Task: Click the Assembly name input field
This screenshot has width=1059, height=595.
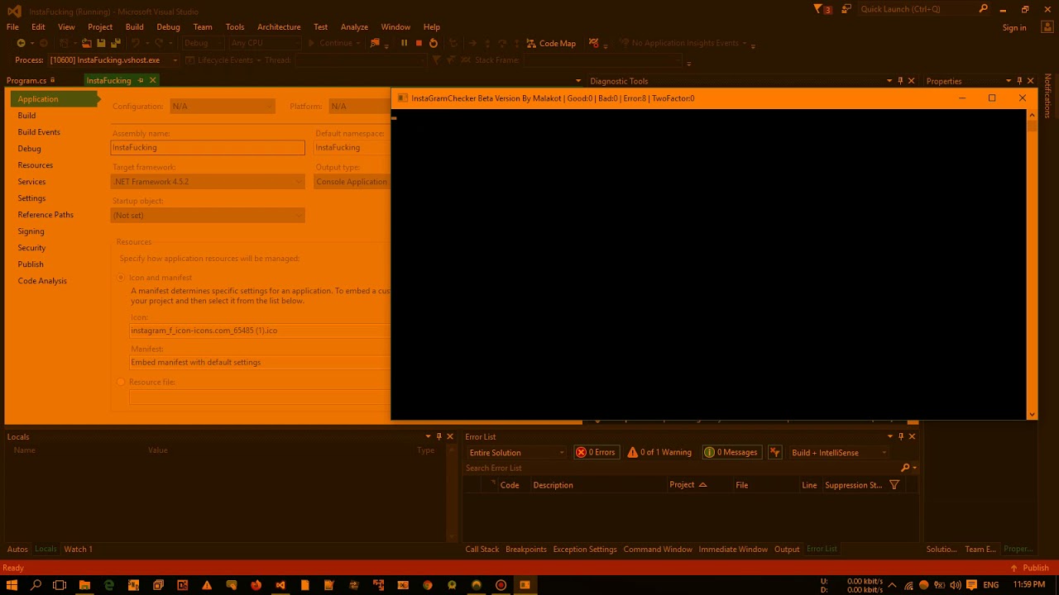Action: coord(208,147)
